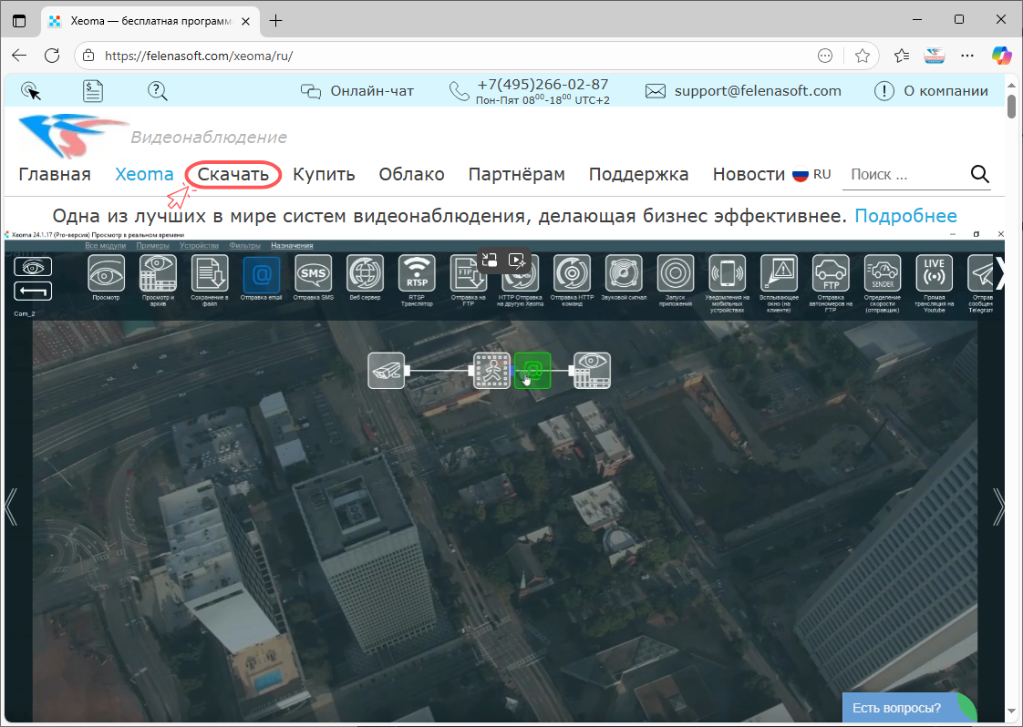The width and height of the screenshot is (1023, 727).
Task: Click the Веб сервер module icon
Action: tap(365, 271)
